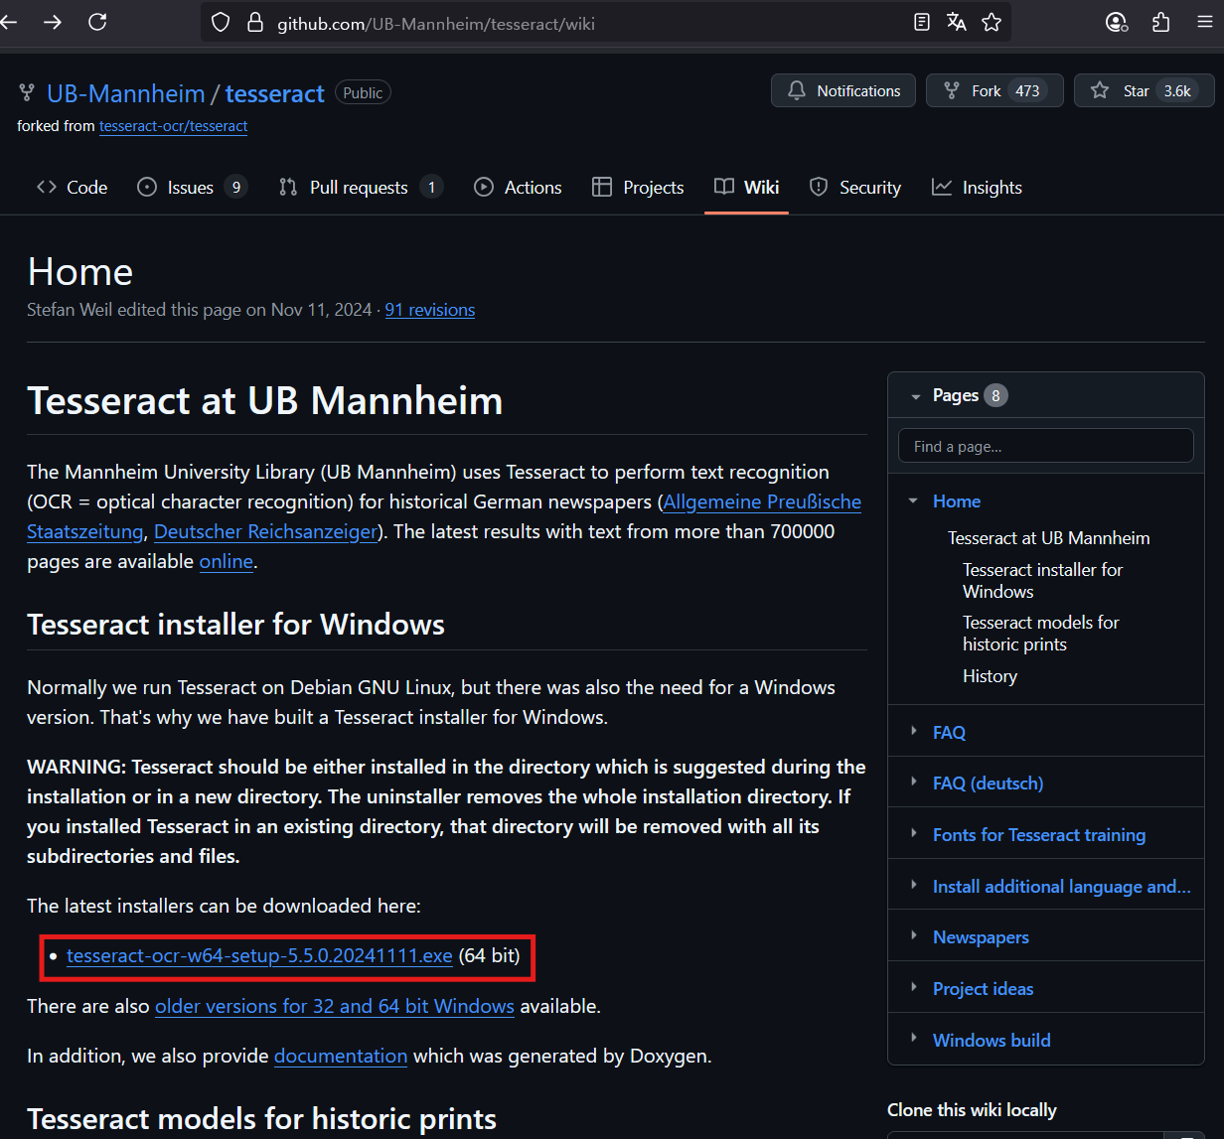This screenshot has height=1139, width=1224.
Task: Jump to Tesseract installer for Windows section
Action: (x=1043, y=581)
